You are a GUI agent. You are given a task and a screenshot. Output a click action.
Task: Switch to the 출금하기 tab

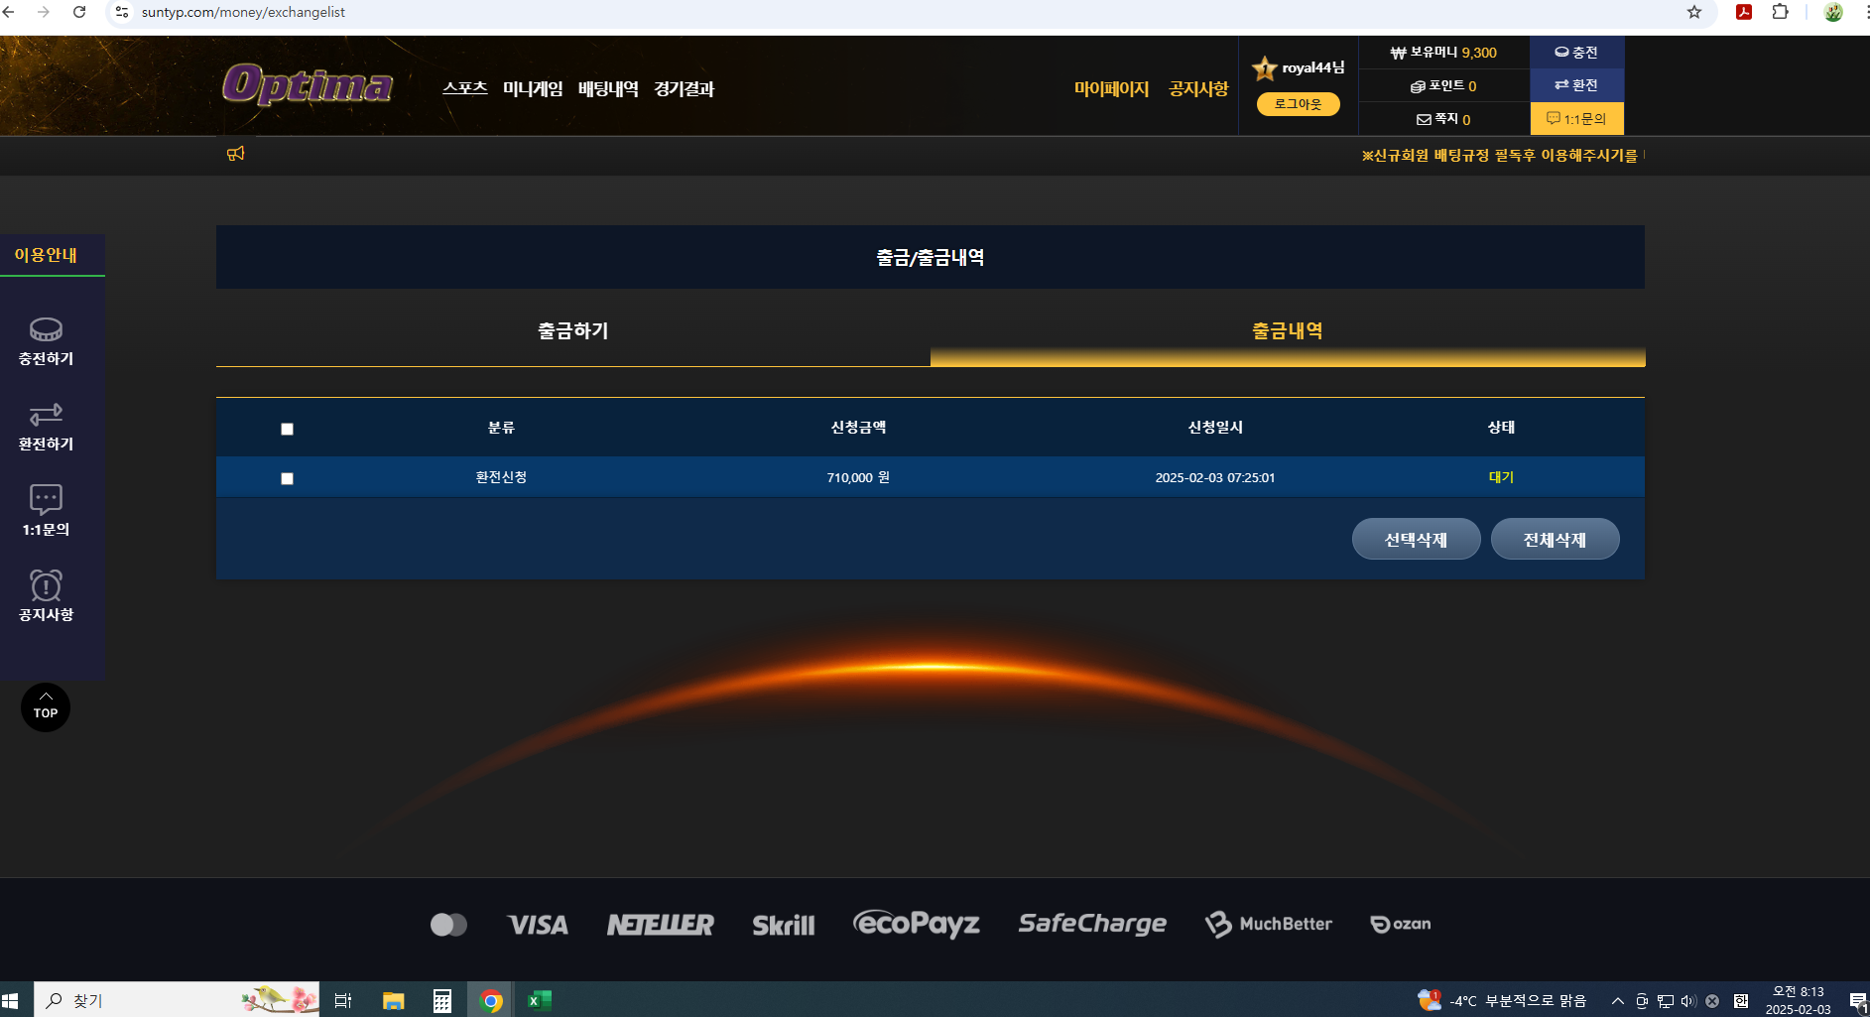pyautogui.click(x=572, y=331)
